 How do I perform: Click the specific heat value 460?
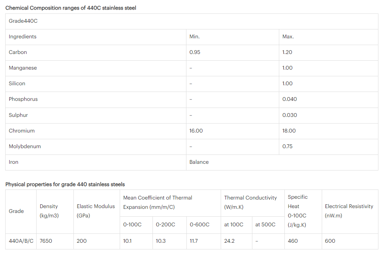(293, 241)
